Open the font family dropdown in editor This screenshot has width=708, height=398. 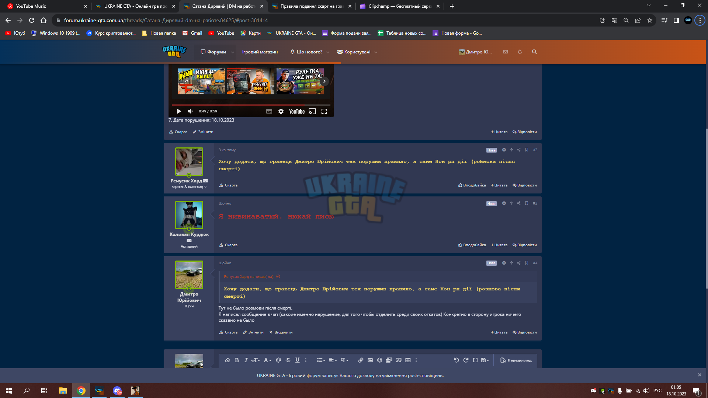pos(267,360)
